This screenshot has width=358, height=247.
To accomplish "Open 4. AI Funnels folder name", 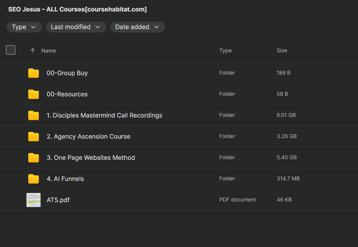I will [65, 179].
